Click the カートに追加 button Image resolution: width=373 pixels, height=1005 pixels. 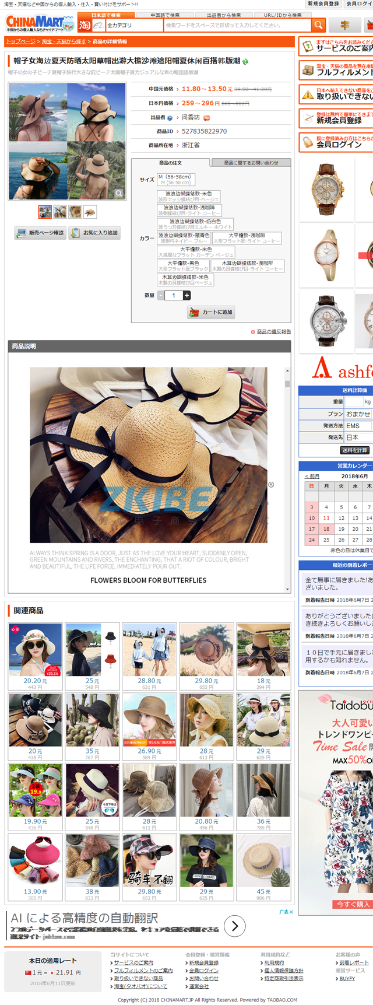211,312
